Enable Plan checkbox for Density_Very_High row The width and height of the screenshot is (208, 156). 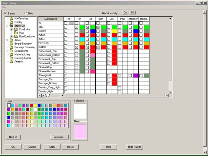119,88
